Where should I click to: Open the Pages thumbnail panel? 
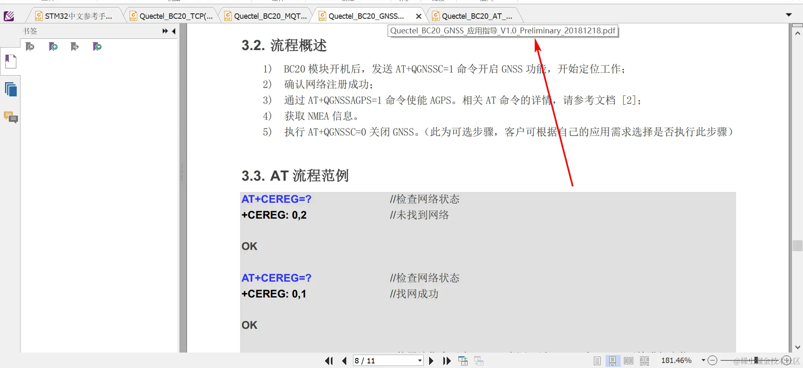[10, 89]
